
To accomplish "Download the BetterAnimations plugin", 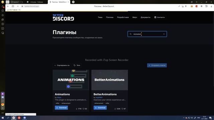I will (x=100, y=108).
